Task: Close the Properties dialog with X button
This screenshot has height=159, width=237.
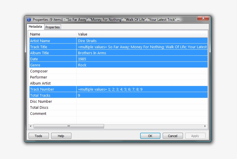Action: [203, 18]
